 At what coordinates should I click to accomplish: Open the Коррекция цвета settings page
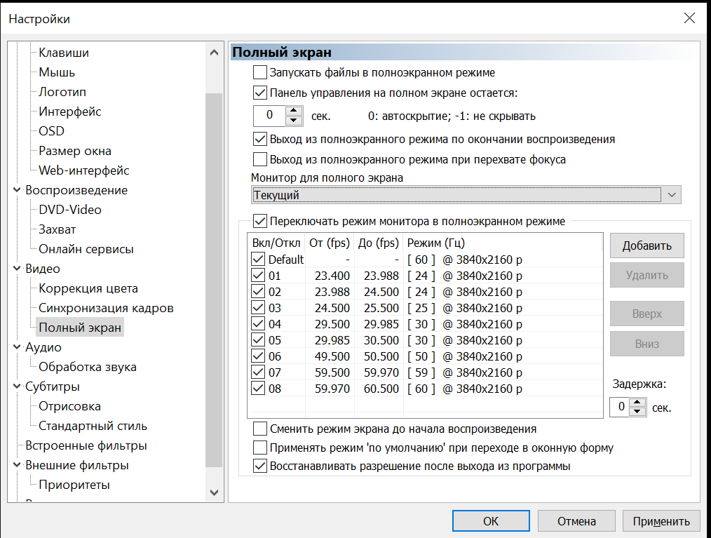point(88,288)
